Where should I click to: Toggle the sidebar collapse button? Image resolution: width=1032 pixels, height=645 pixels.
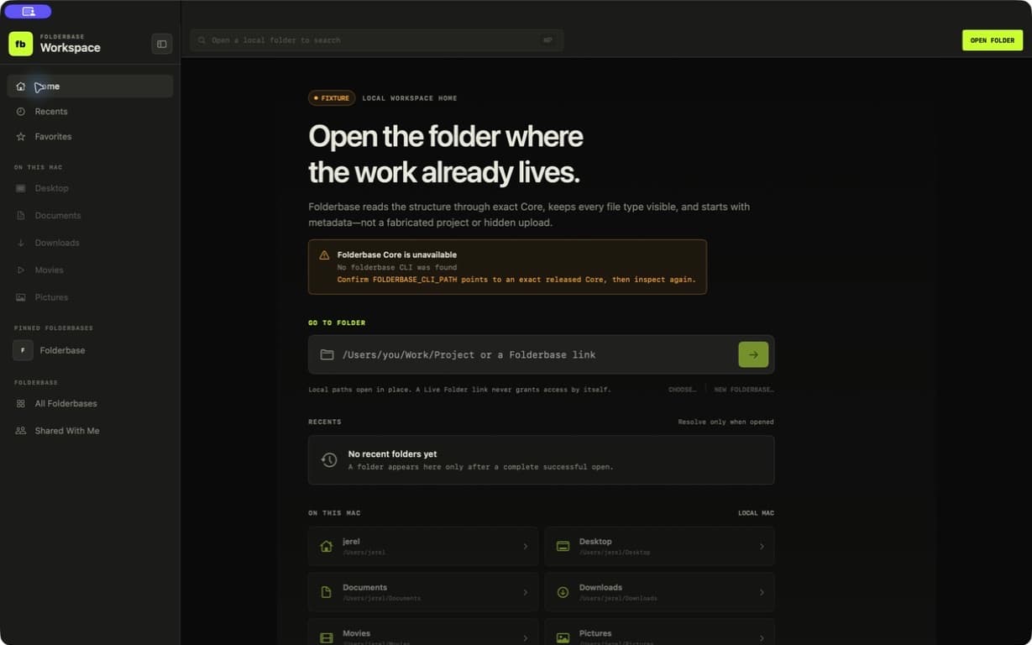pyautogui.click(x=162, y=45)
